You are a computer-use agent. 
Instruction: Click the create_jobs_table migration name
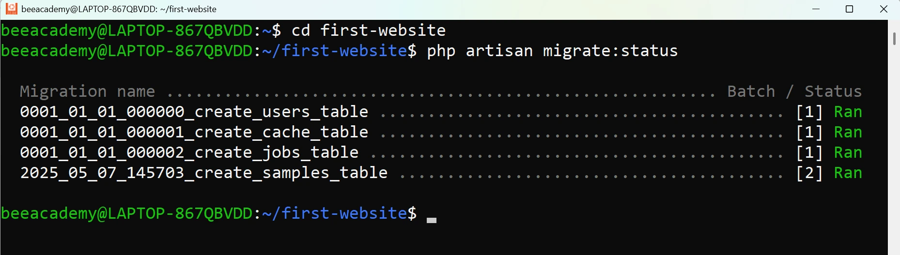(x=189, y=152)
